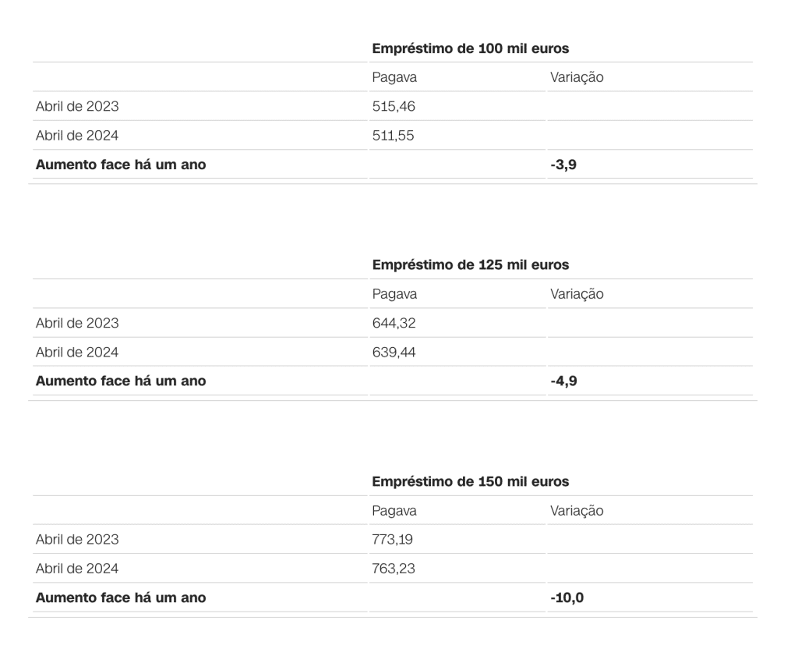Select the 644,32 payment value

click(394, 323)
